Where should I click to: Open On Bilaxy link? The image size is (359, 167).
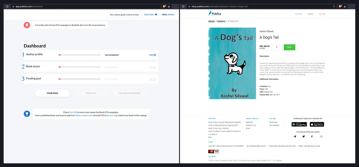click(x=273, y=122)
